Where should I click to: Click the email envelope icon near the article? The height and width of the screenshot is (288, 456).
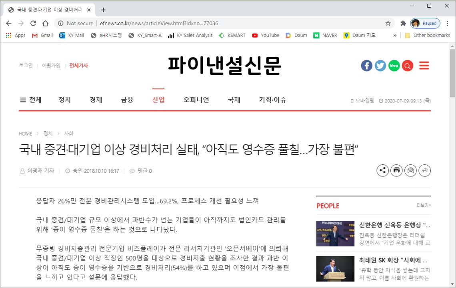410,170
